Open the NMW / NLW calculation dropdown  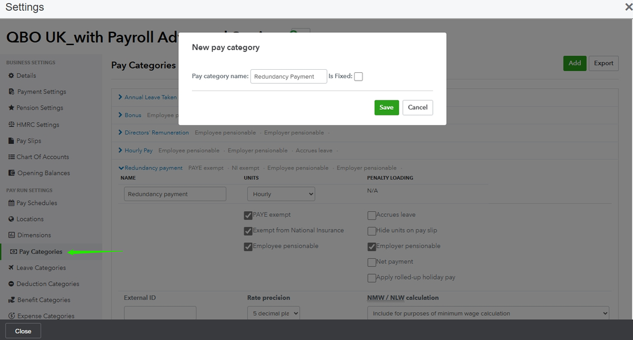coord(487,313)
